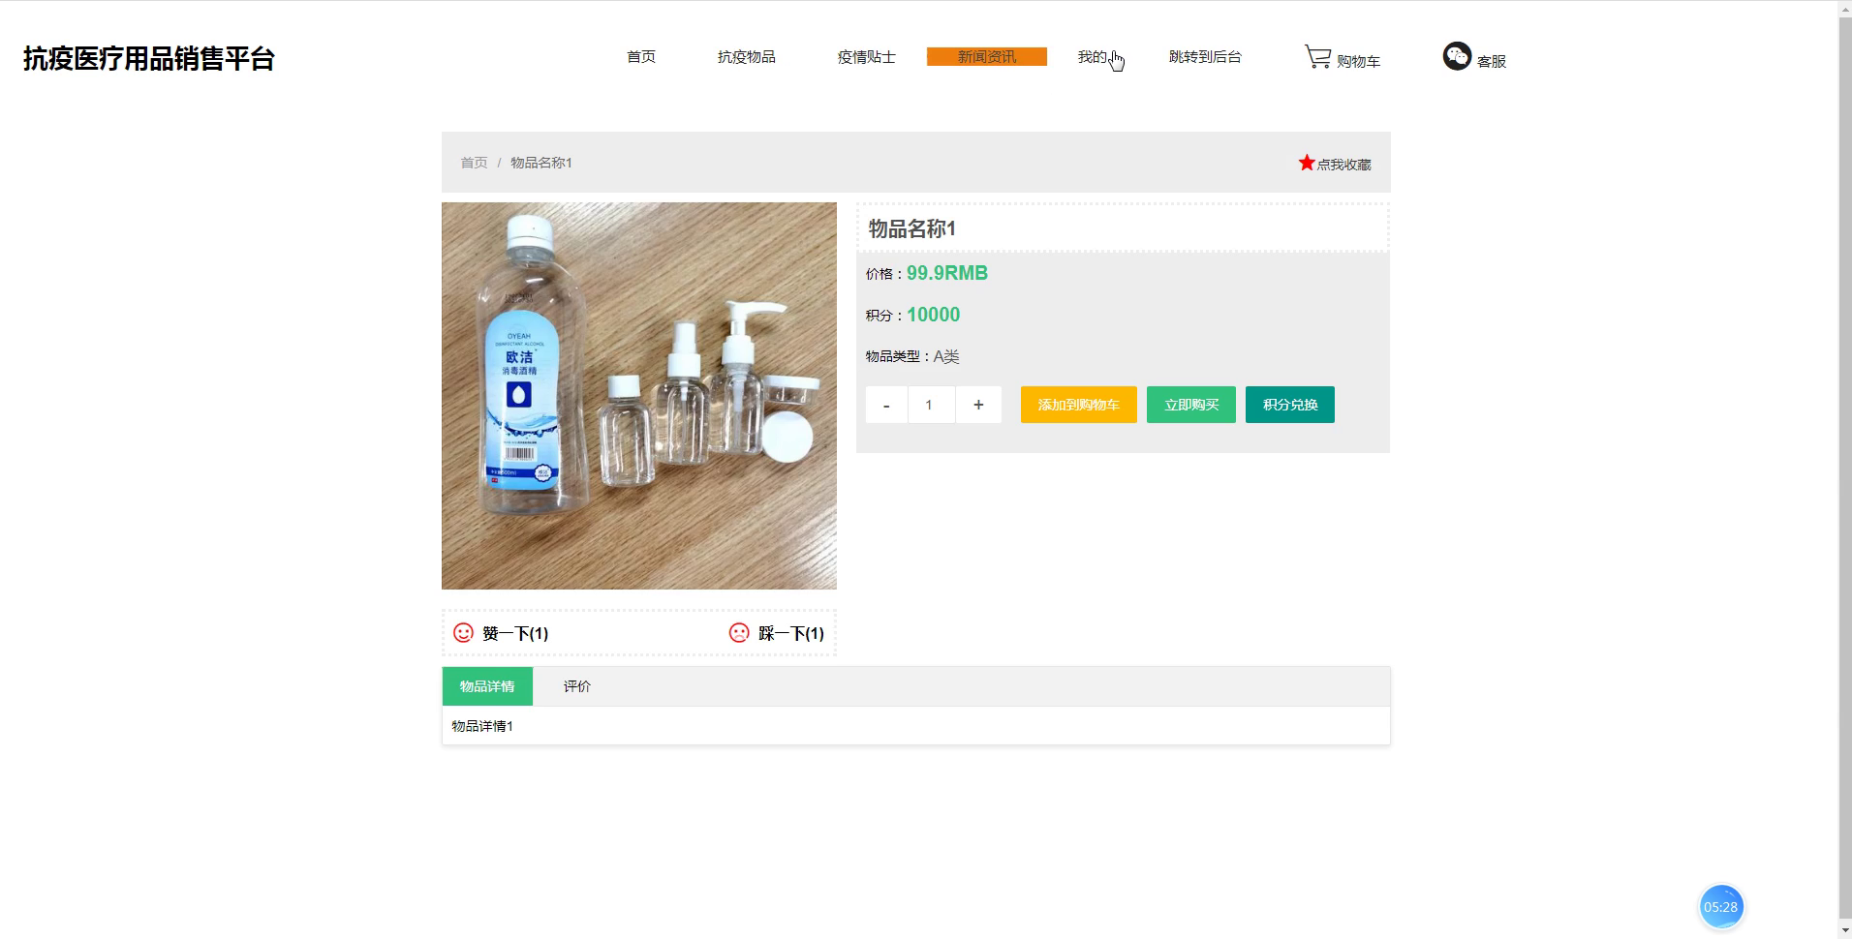Click 添加到购物车 button
The image size is (1852, 939).
pyautogui.click(x=1079, y=405)
